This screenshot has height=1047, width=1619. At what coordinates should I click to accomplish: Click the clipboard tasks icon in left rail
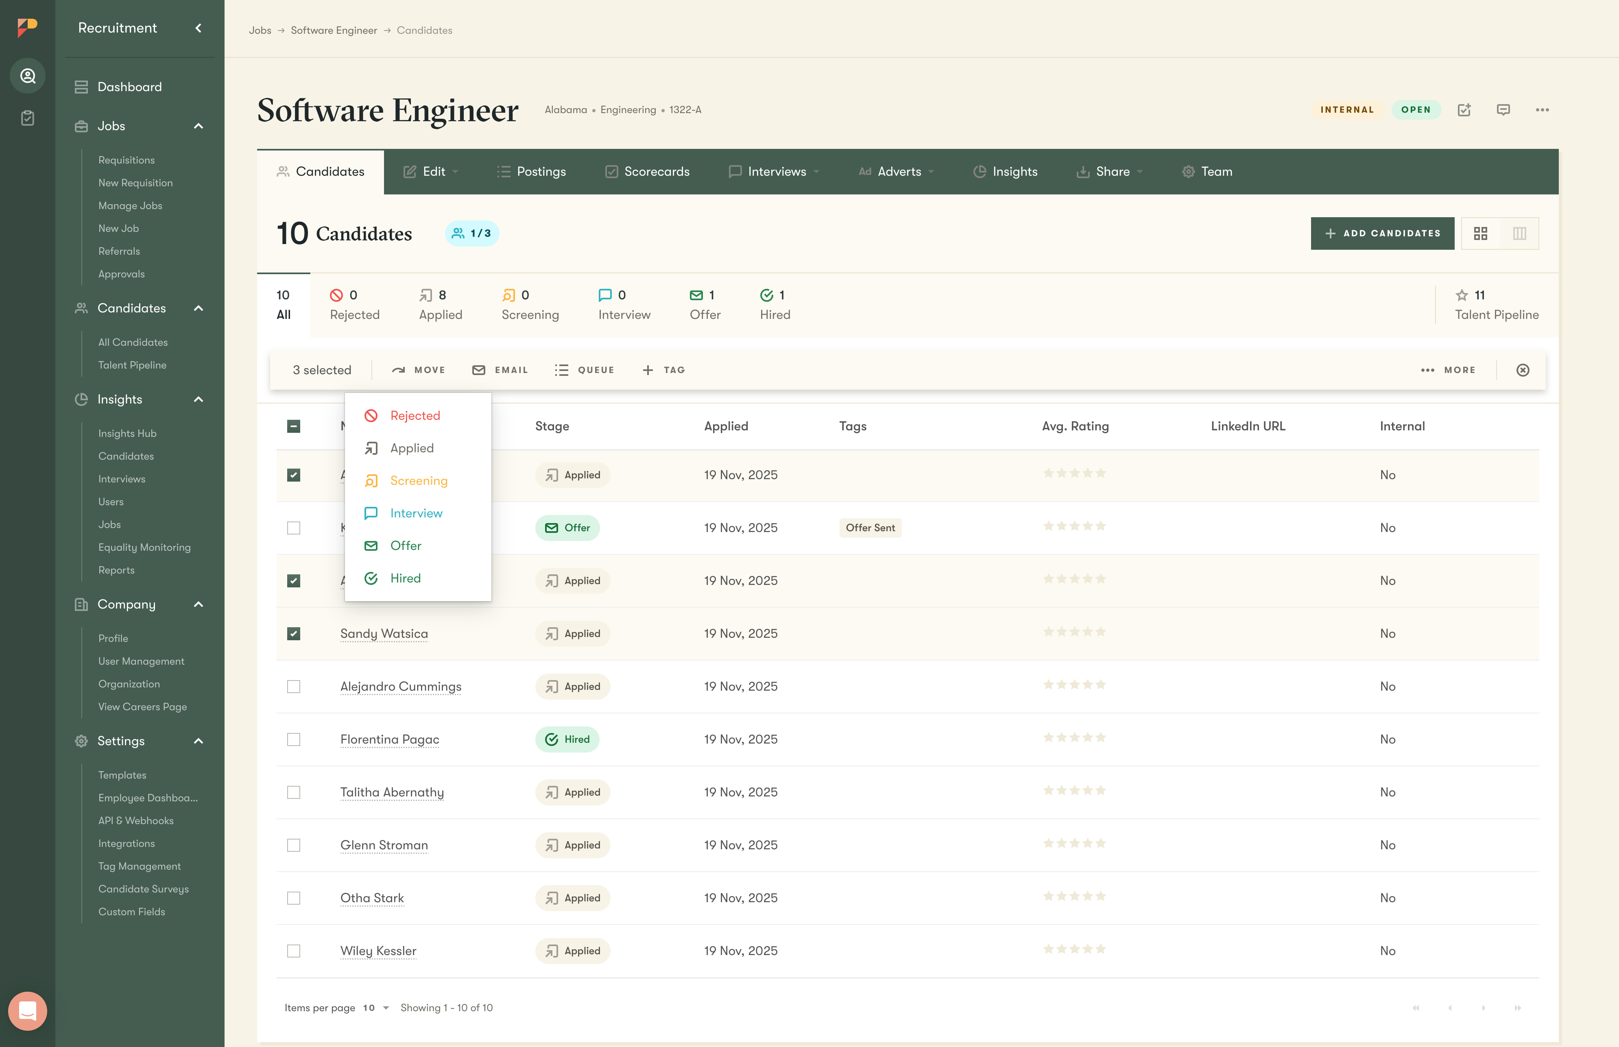point(27,118)
